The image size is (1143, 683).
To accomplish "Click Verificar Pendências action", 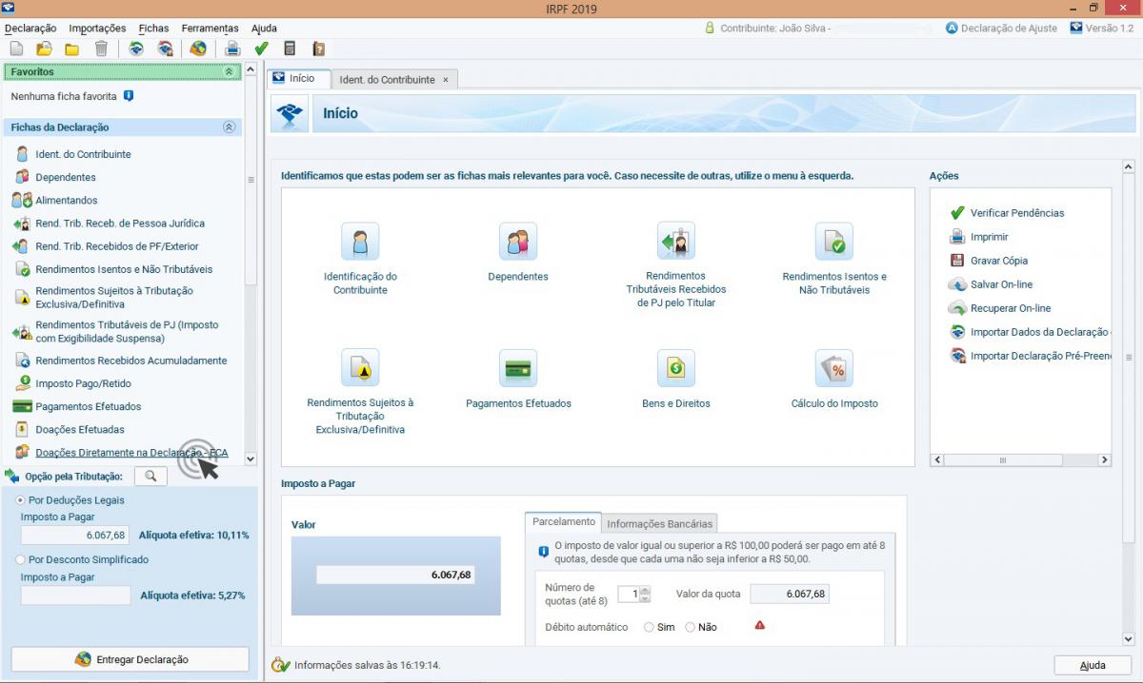I will [1007, 213].
